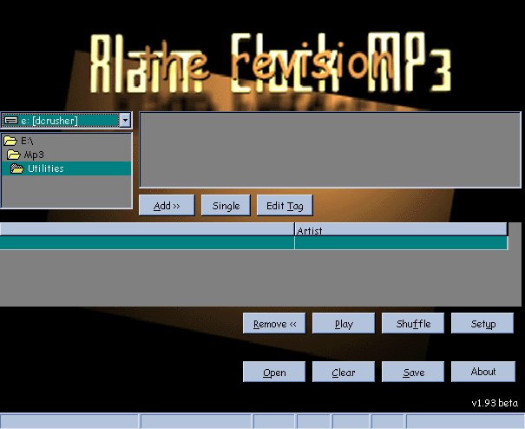Open the drive selector dropdown arrow
525x429 pixels.
(x=125, y=120)
